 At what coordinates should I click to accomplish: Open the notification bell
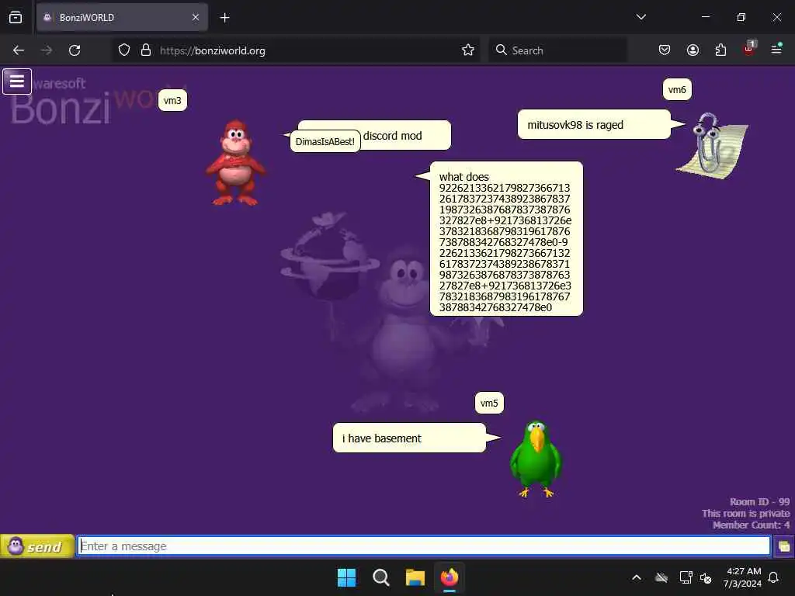(774, 577)
